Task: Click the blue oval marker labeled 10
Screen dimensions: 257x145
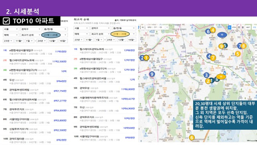Action: (x=222, y=35)
